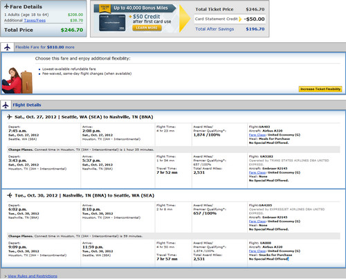Click 'Lowest-available refundable fare' bullet
This screenshot has width=346, height=279.
[x=69, y=69]
